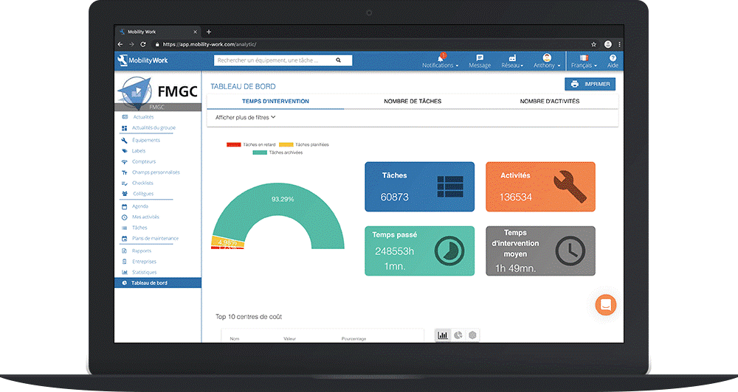Click the search magnifier icon

(339, 60)
